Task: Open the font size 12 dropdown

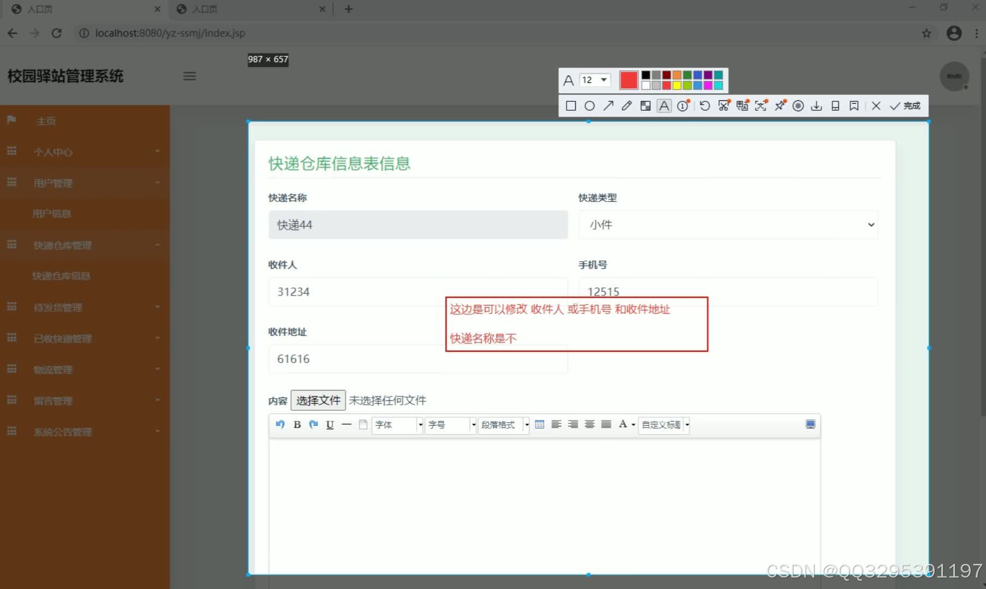Action: 594,80
